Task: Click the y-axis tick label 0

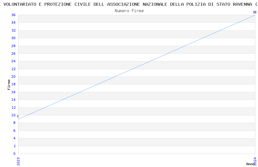Action: tap(14, 154)
